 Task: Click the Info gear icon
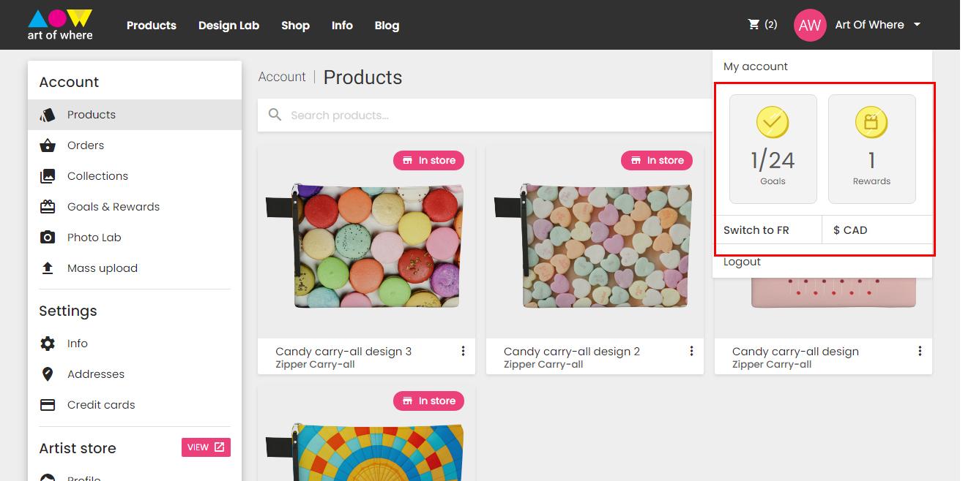(48, 344)
